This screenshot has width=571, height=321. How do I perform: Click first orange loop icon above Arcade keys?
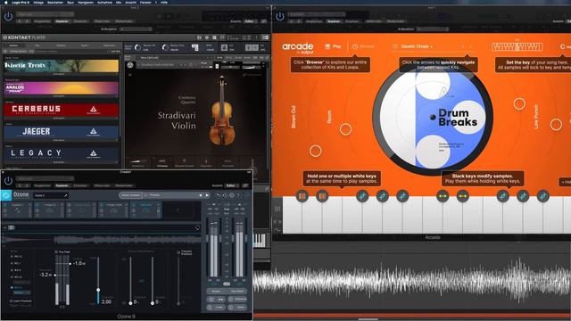[x=302, y=196]
